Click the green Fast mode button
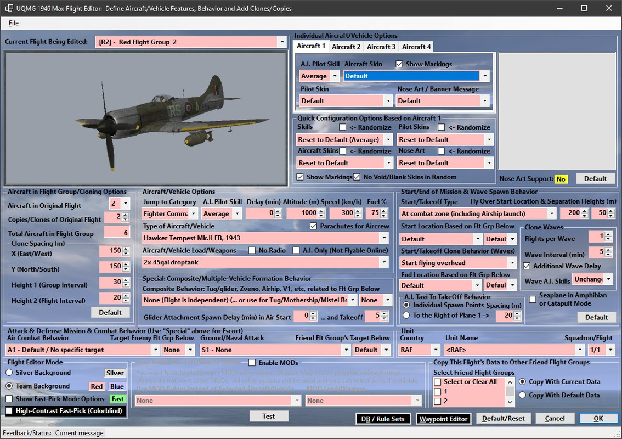 coord(117,399)
